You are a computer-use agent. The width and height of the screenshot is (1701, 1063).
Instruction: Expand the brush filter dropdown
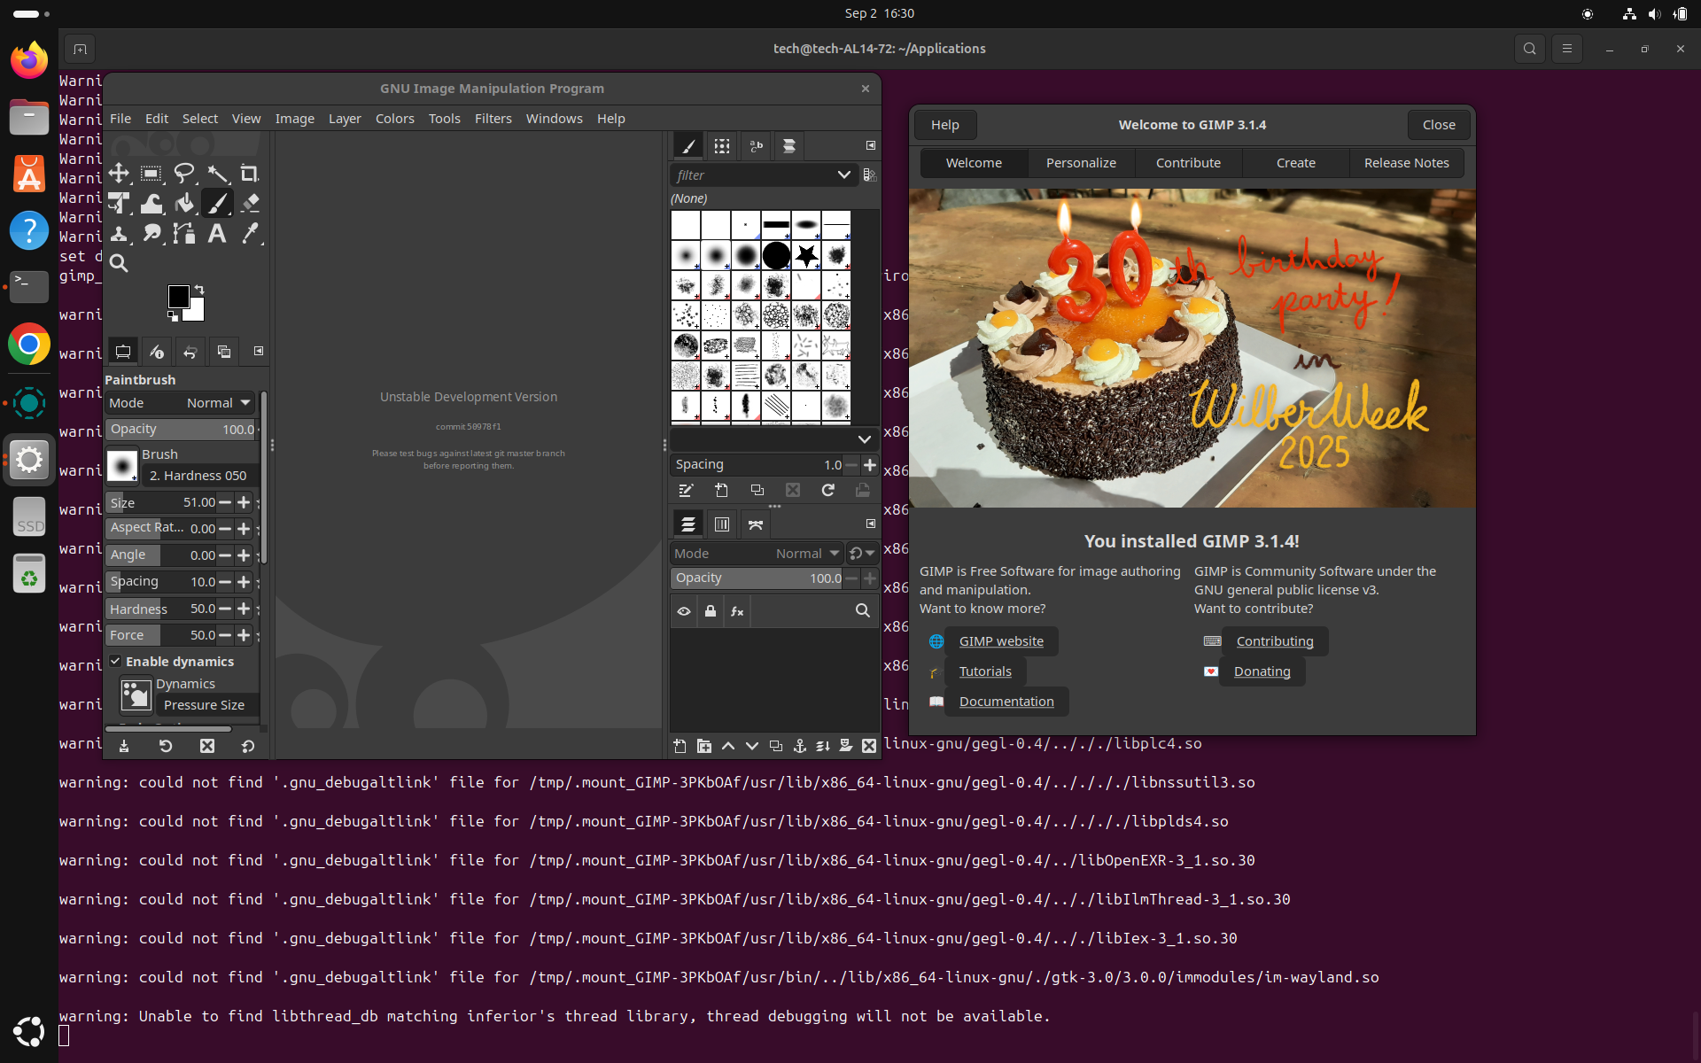[x=843, y=175]
